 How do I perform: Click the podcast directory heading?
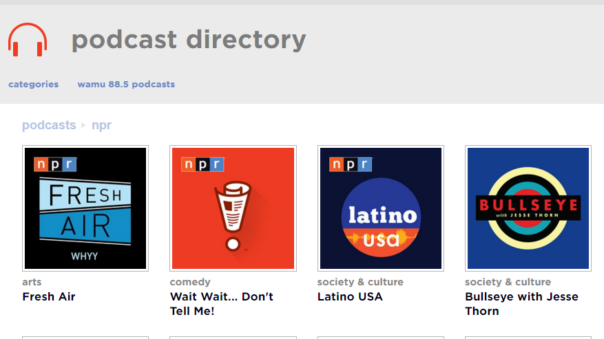click(x=189, y=40)
